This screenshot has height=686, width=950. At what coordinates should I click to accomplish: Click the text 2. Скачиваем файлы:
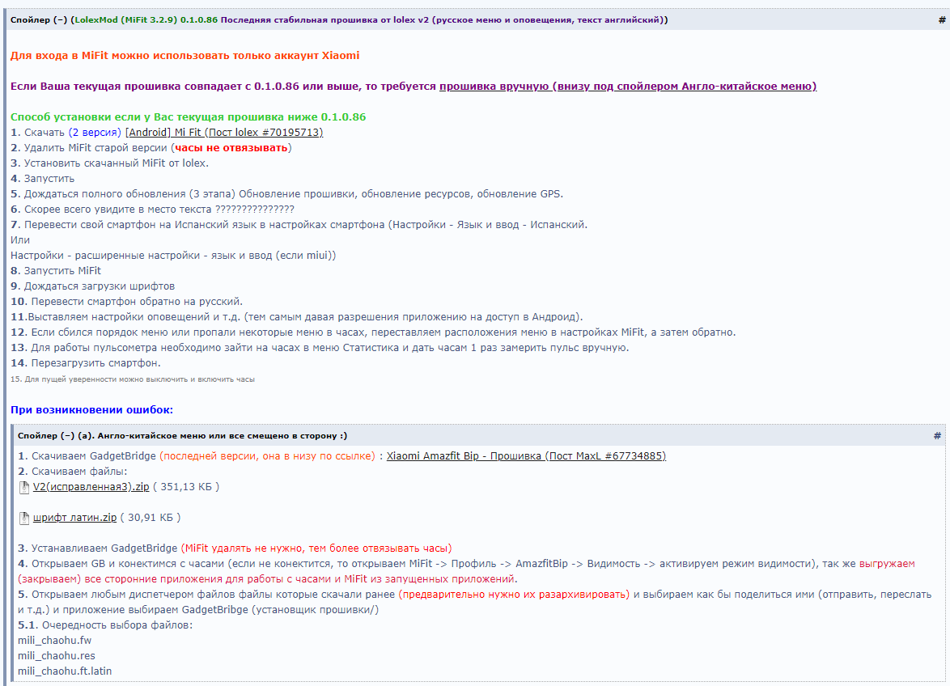tap(73, 472)
